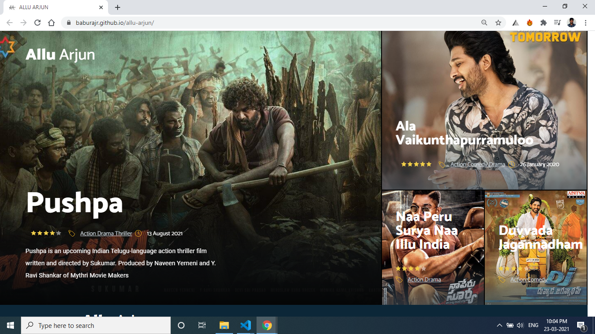Click the Type here to search box

(x=96, y=325)
